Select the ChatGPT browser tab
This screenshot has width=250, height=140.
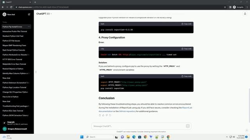point(16,2)
